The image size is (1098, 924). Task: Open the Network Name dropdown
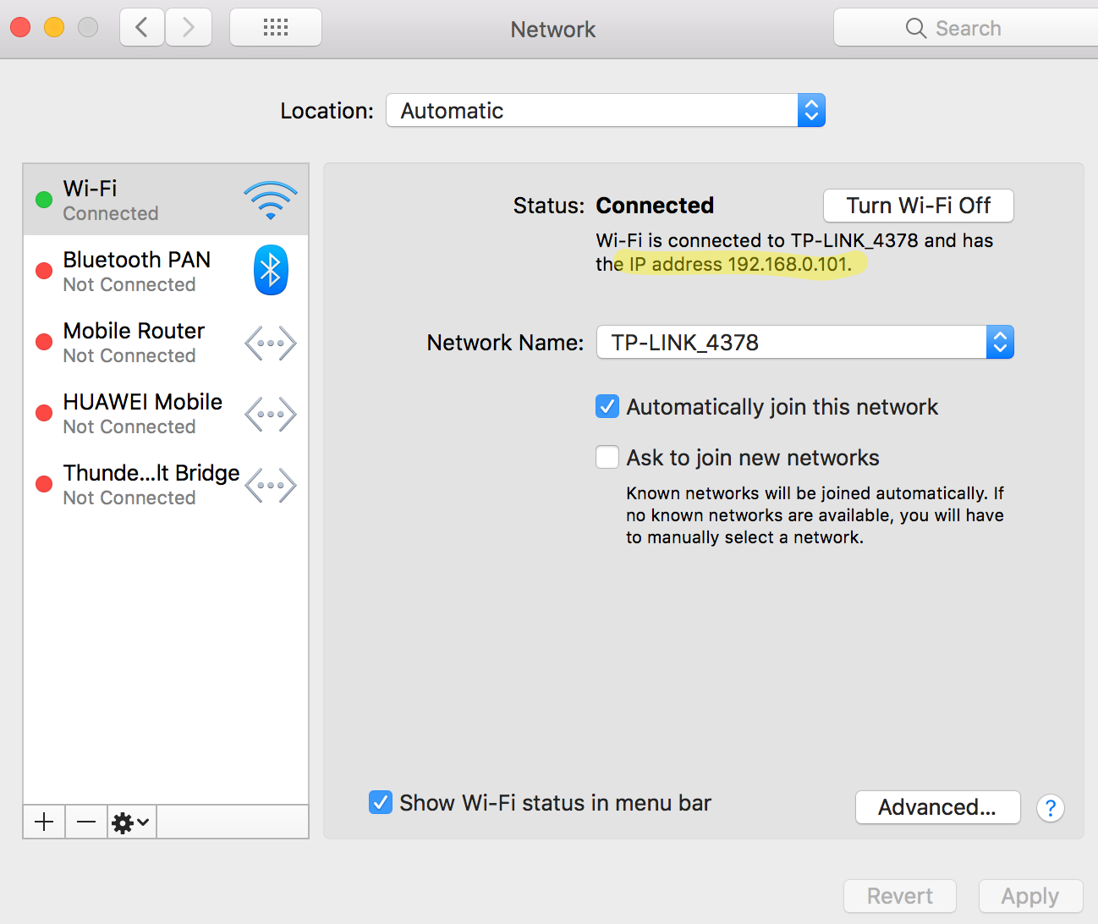(x=805, y=342)
